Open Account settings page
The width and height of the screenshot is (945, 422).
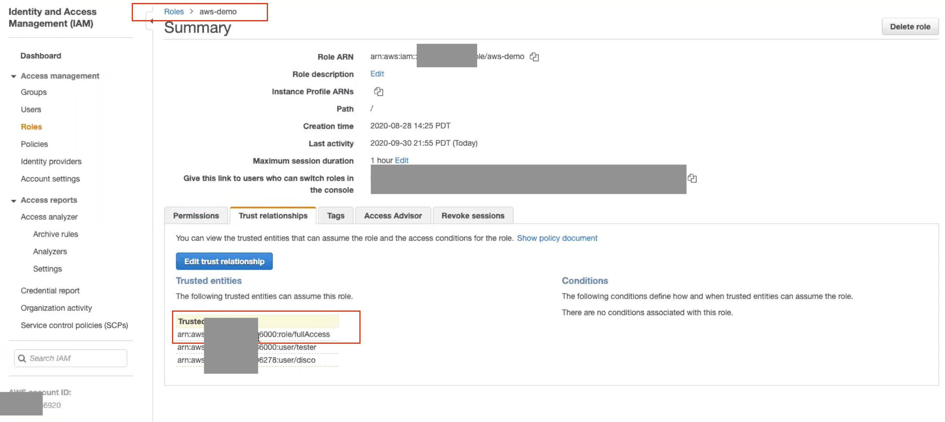point(50,179)
